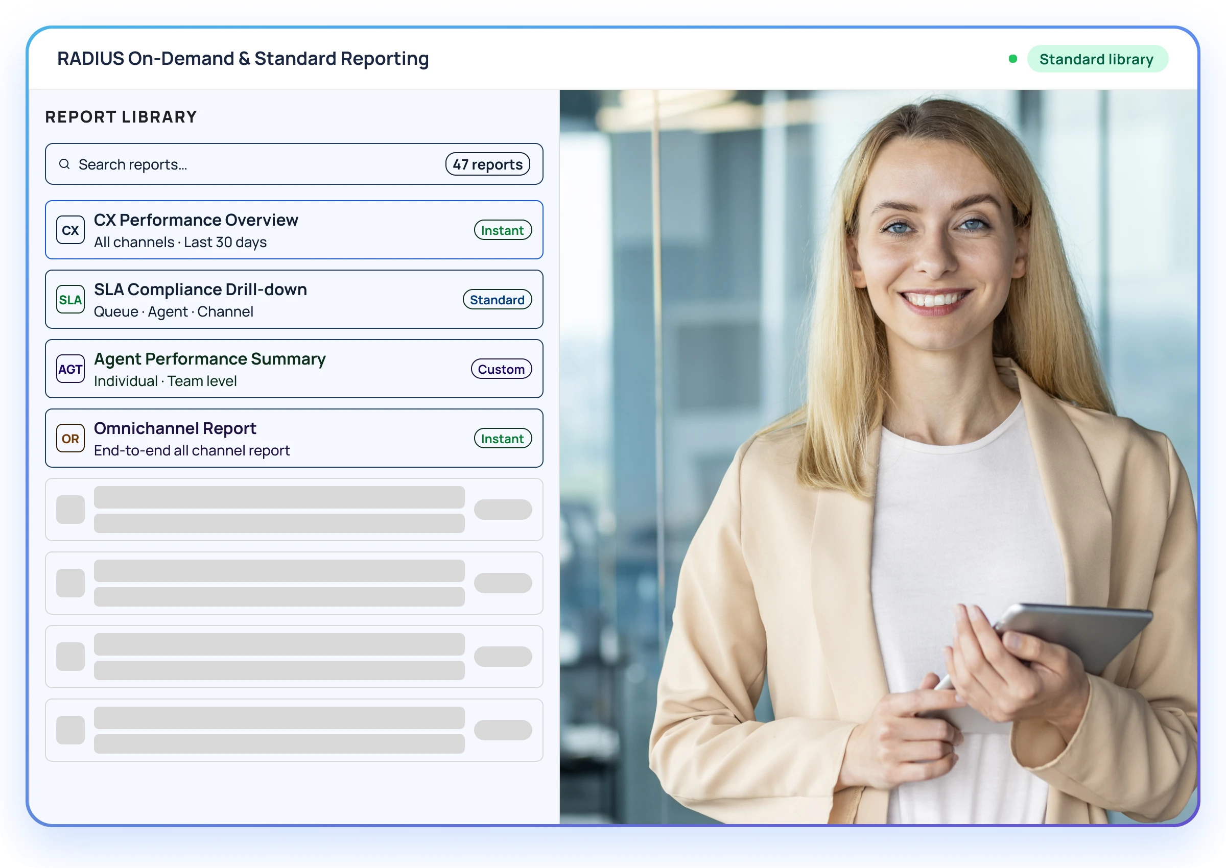
Task: Click the CX report icon
Action: click(x=70, y=230)
